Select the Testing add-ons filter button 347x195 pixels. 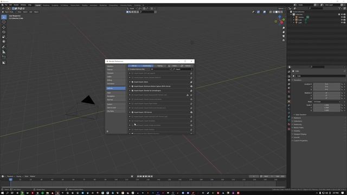(x=160, y=66)
